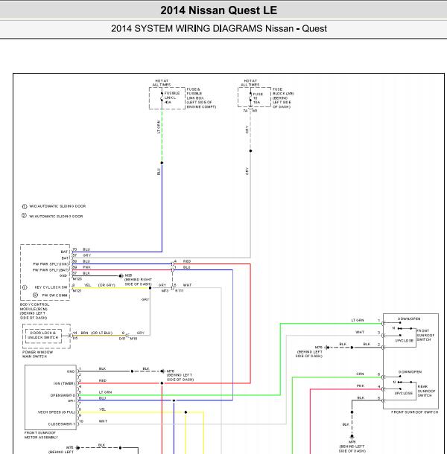Viewport: 447px width, 454px height.
Task: Select connector label 'M121'
Action: pyautogui.click(x=77, y=291)
